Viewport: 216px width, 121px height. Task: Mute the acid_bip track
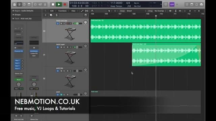click(61, 71)
